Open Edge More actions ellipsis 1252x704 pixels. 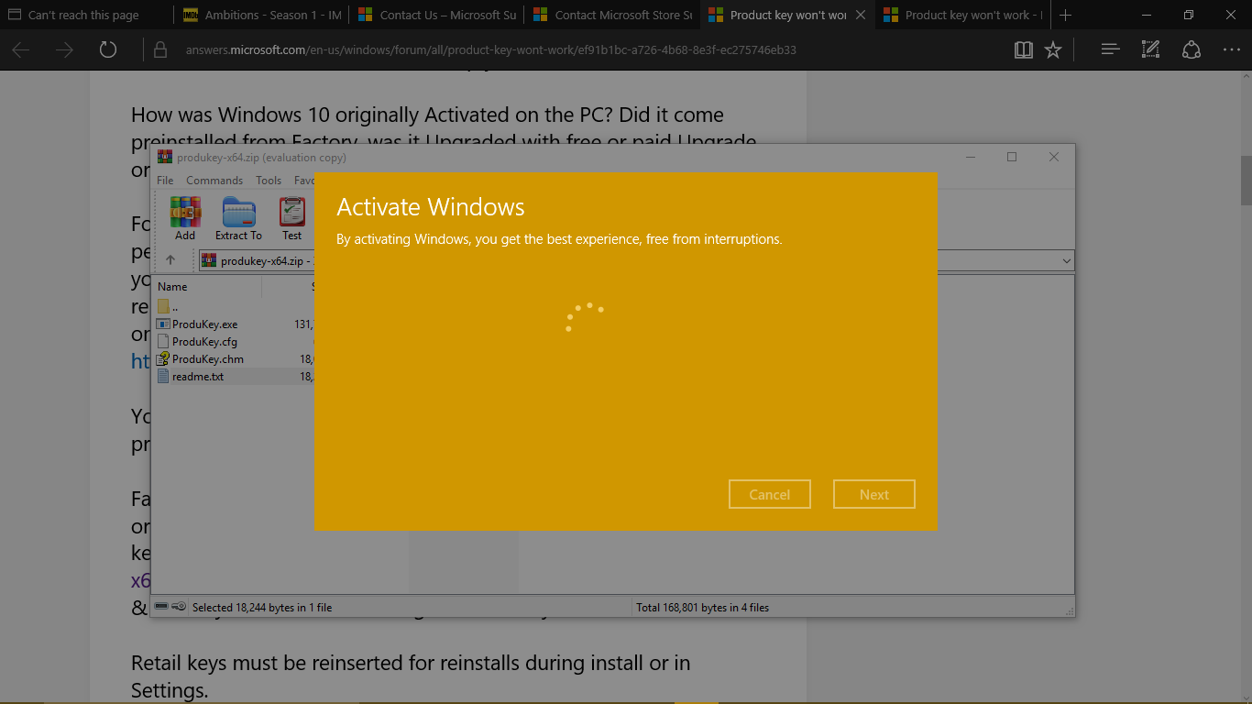(1232, 49)
